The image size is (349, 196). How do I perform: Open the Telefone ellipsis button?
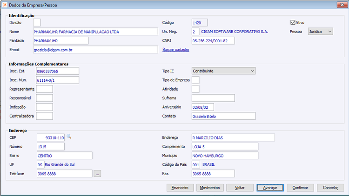[97, 174]
